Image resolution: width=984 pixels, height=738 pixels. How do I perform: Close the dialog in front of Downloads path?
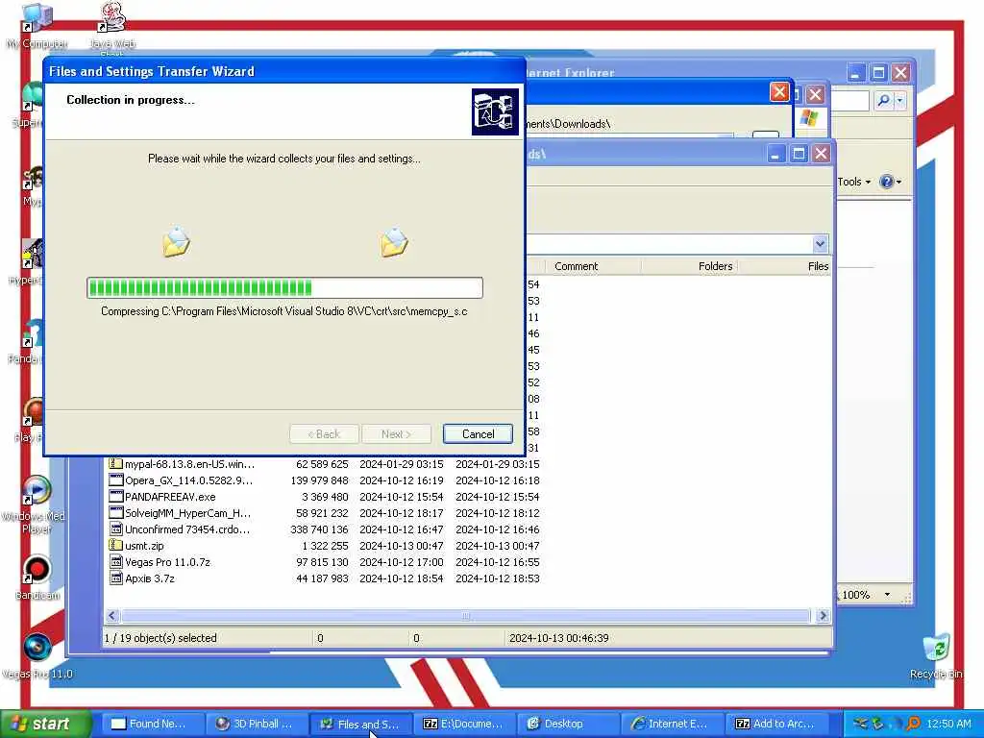[779, 92]
